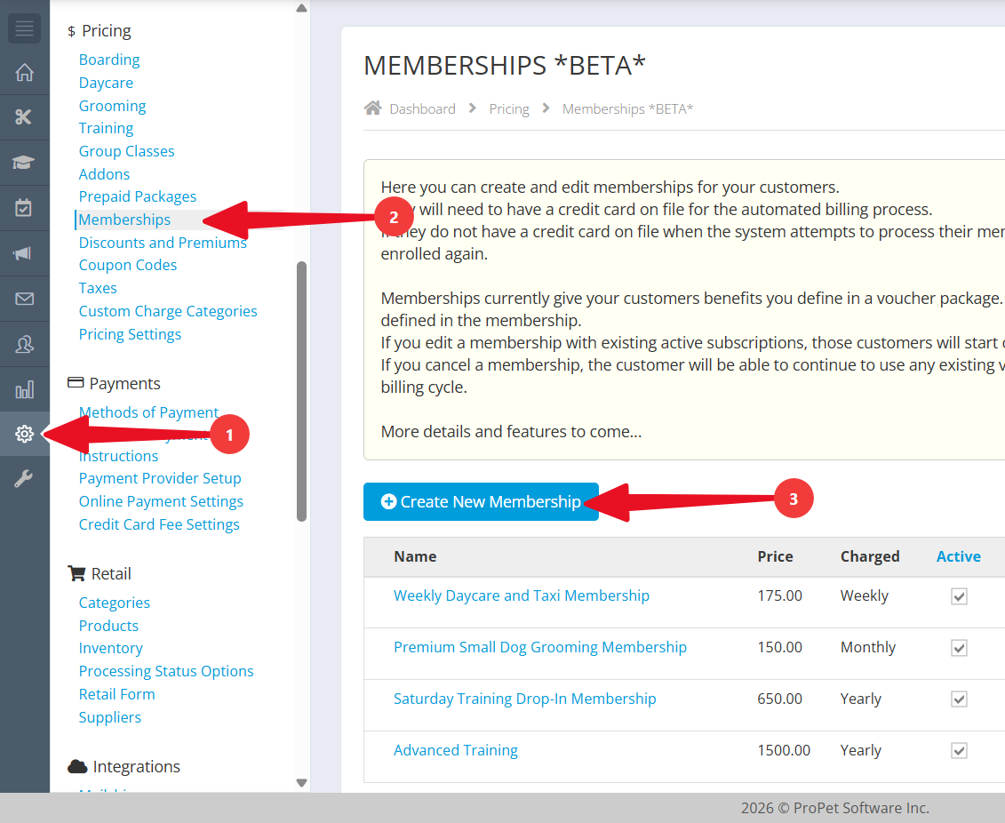Open the calendar check icon

(x=24, y=208)
